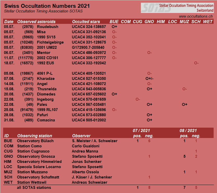Click the "08 / 2021" month header
This screenshot has height=193, width=217.
[x=188, y=130]
